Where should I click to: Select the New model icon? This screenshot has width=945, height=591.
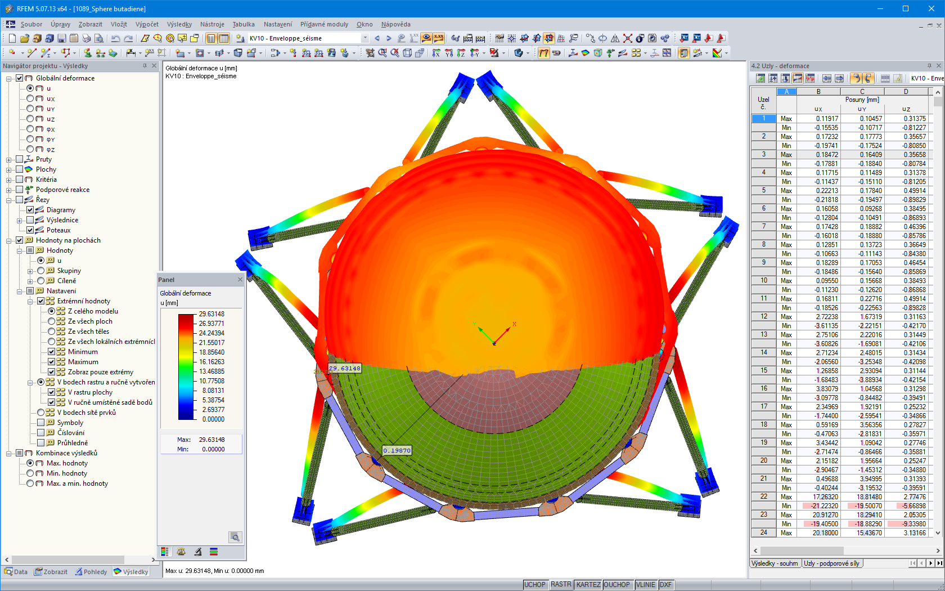pyautogui.click(x=12, y=38)
